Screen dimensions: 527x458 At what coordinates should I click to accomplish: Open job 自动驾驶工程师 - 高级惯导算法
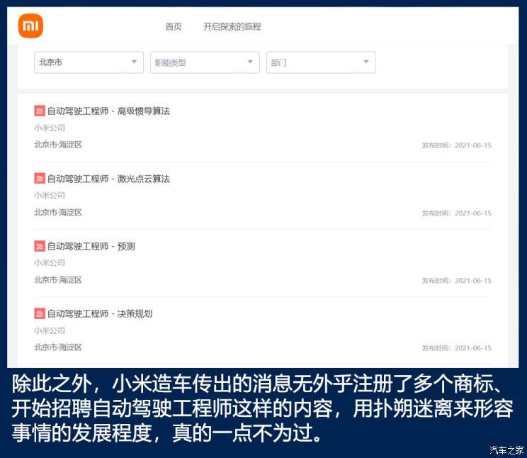108,111
